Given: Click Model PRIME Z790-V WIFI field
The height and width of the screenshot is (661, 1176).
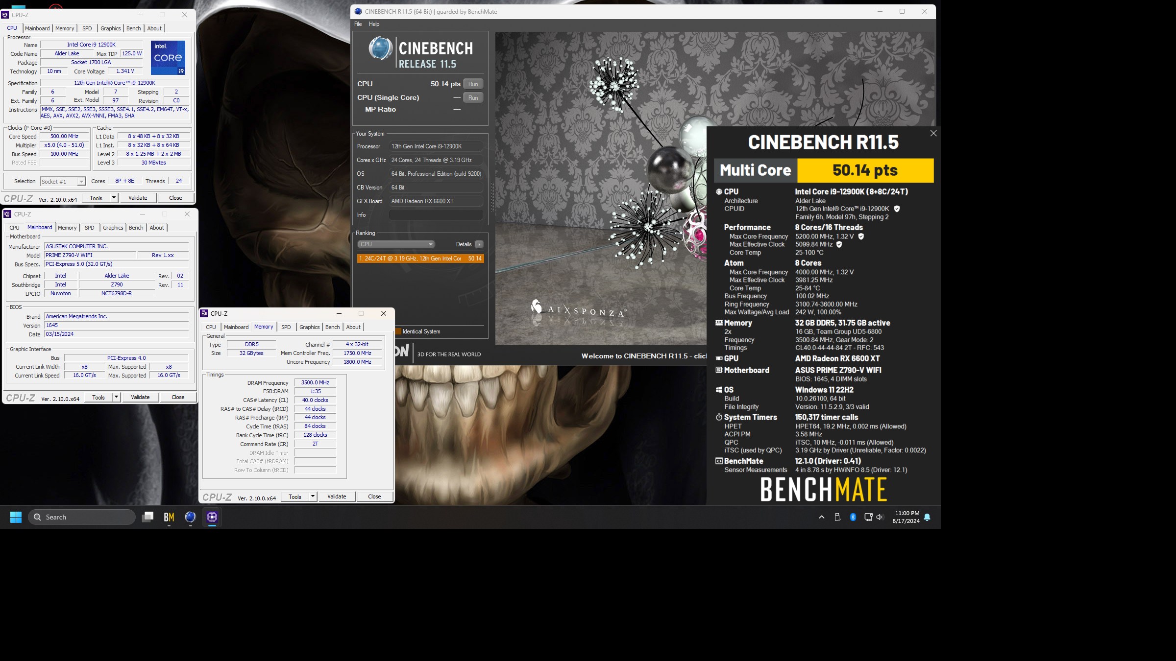Looking at the screenshot, I should [x=90, y=255].
